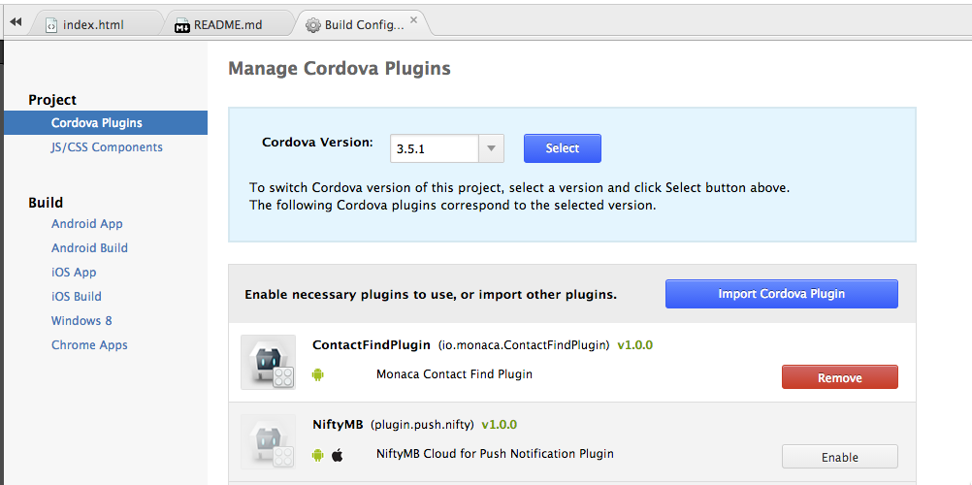Screen dimensions: 972x485
Task: Go to Android Build settings
Action: point(89,248)
